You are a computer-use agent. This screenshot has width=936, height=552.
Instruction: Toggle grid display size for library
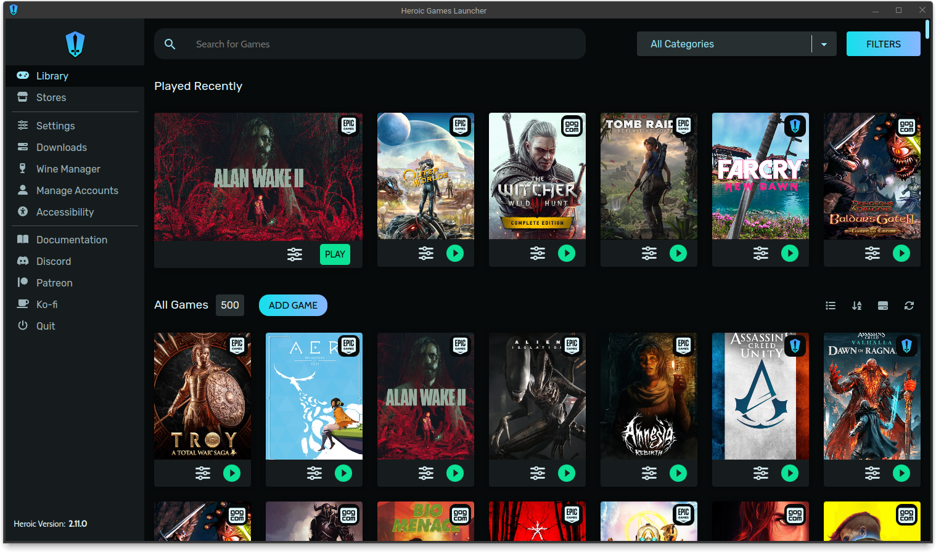coord(883,305)
